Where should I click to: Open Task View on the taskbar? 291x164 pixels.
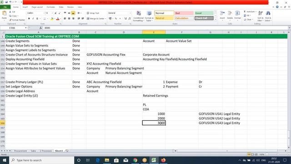point(88,160)
